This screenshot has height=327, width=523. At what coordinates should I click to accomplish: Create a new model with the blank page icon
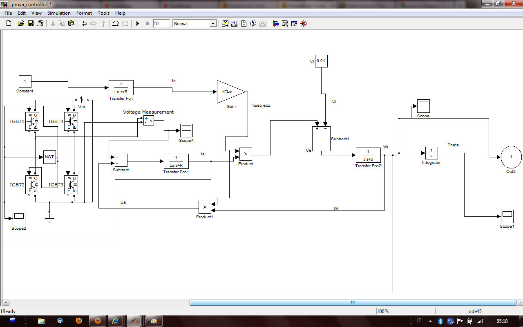click(x=9, y=24)
